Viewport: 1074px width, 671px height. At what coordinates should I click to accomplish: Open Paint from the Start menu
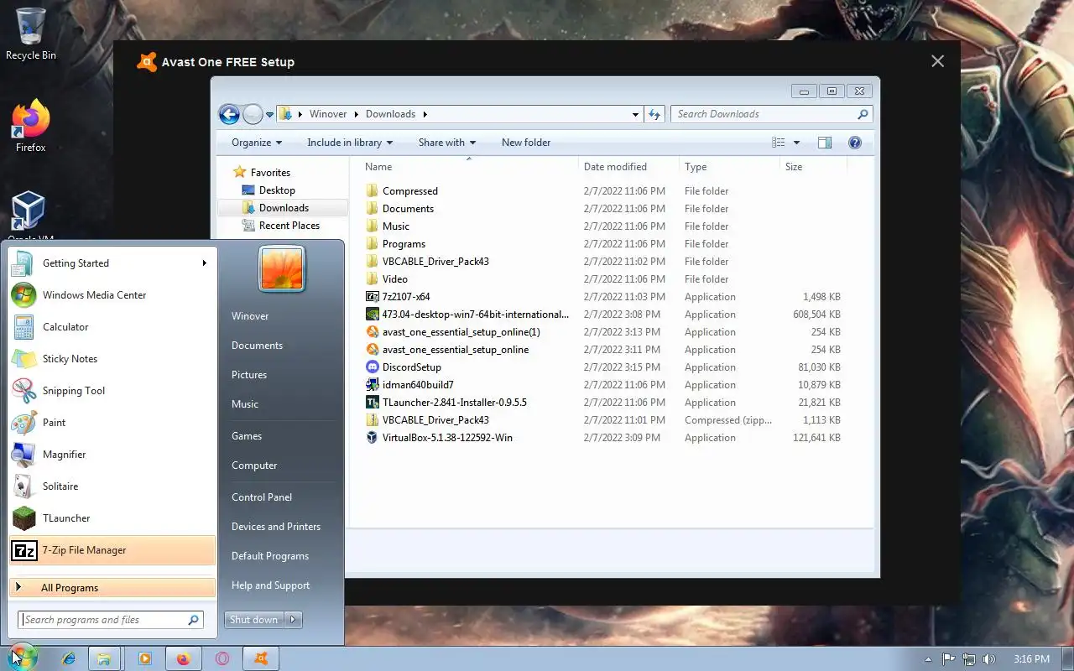(112, 423)
